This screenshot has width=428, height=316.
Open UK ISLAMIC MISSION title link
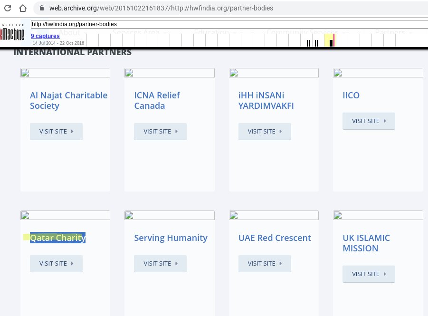tap(366, 243)
